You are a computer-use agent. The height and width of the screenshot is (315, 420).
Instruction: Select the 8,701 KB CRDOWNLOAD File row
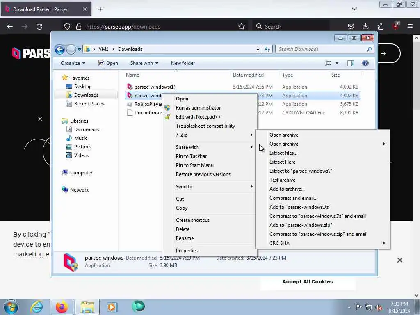(242, 113)
